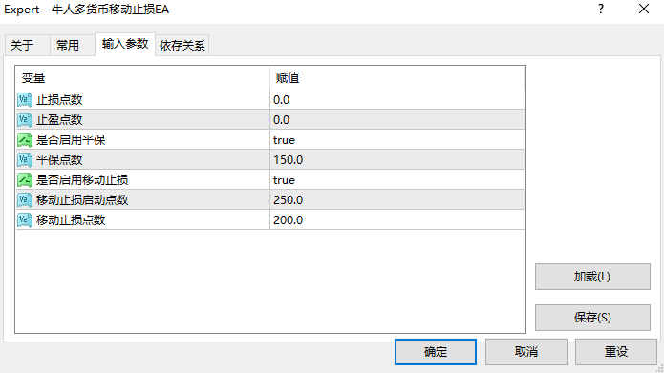Edit the 移动止损启动点数 value 250.0
The image size is (664, 373).
coord(396,200)
